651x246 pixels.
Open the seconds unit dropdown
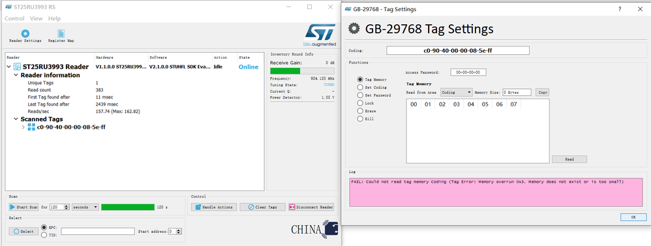click(x=85, y=207)
